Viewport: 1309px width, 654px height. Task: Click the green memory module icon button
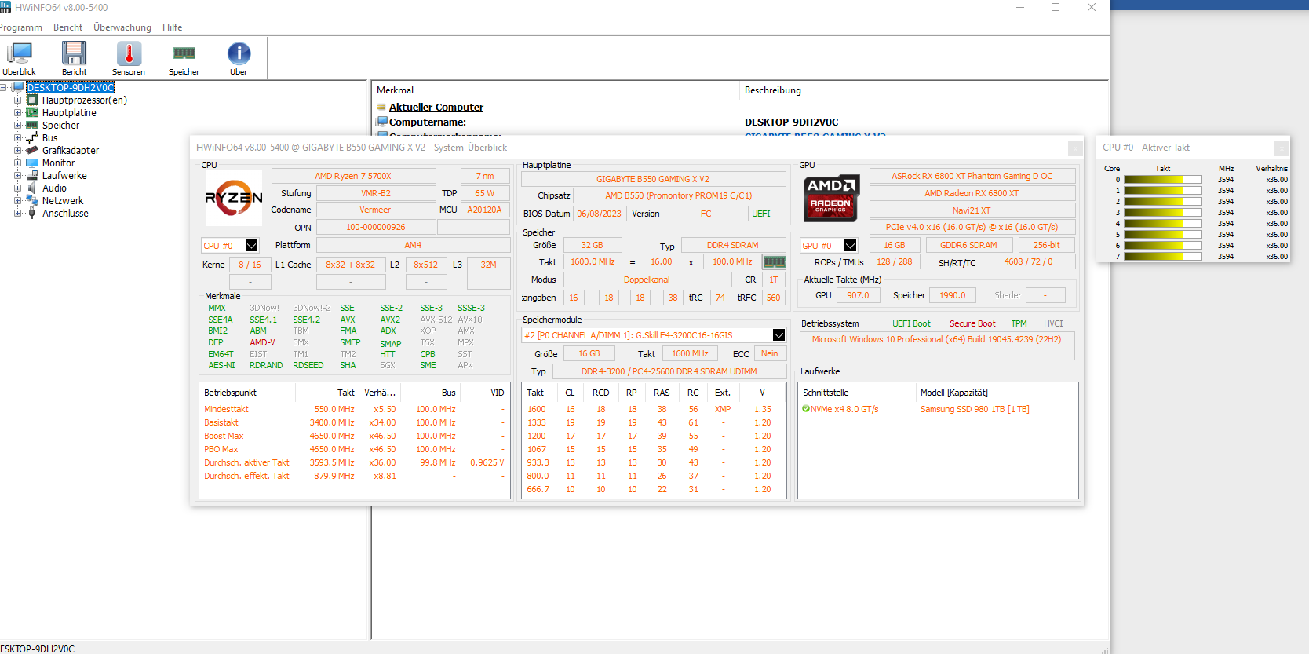pos(775,262)
